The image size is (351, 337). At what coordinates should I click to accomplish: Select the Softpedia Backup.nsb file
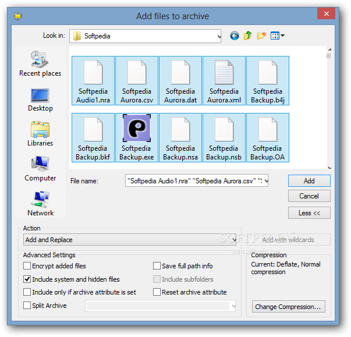[224, 137]
